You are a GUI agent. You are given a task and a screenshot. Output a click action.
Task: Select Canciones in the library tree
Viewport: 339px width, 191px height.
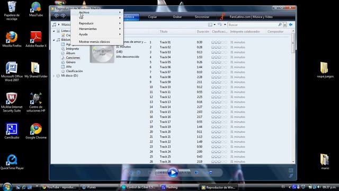pos(73,58)
